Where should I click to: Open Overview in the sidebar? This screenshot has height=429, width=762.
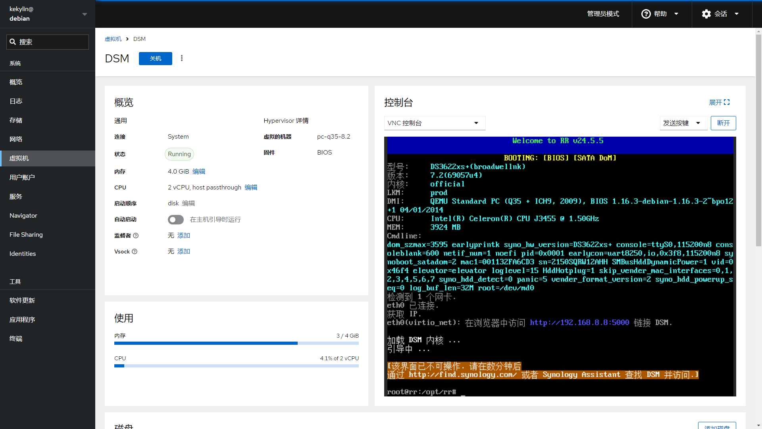pyautogui.click(x=48, y=82)
